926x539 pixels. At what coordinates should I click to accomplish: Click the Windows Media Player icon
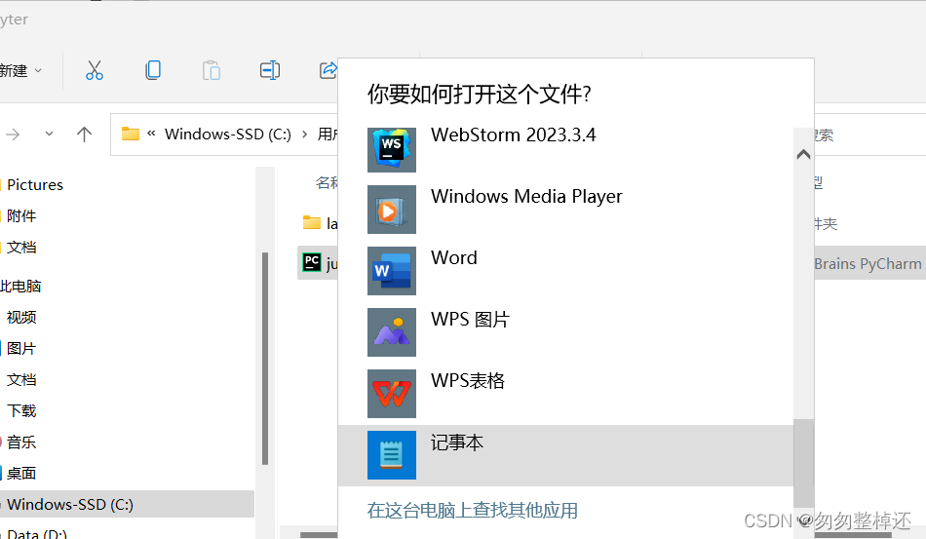tap(392, 210)
